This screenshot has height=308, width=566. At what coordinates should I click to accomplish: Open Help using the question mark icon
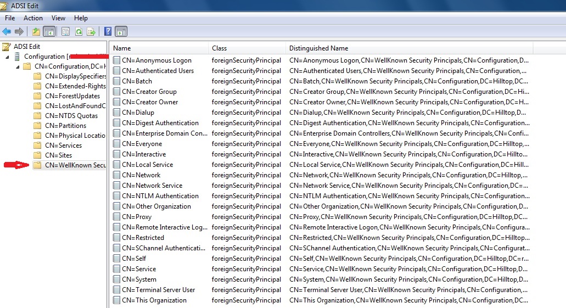(x=108, y=31)
